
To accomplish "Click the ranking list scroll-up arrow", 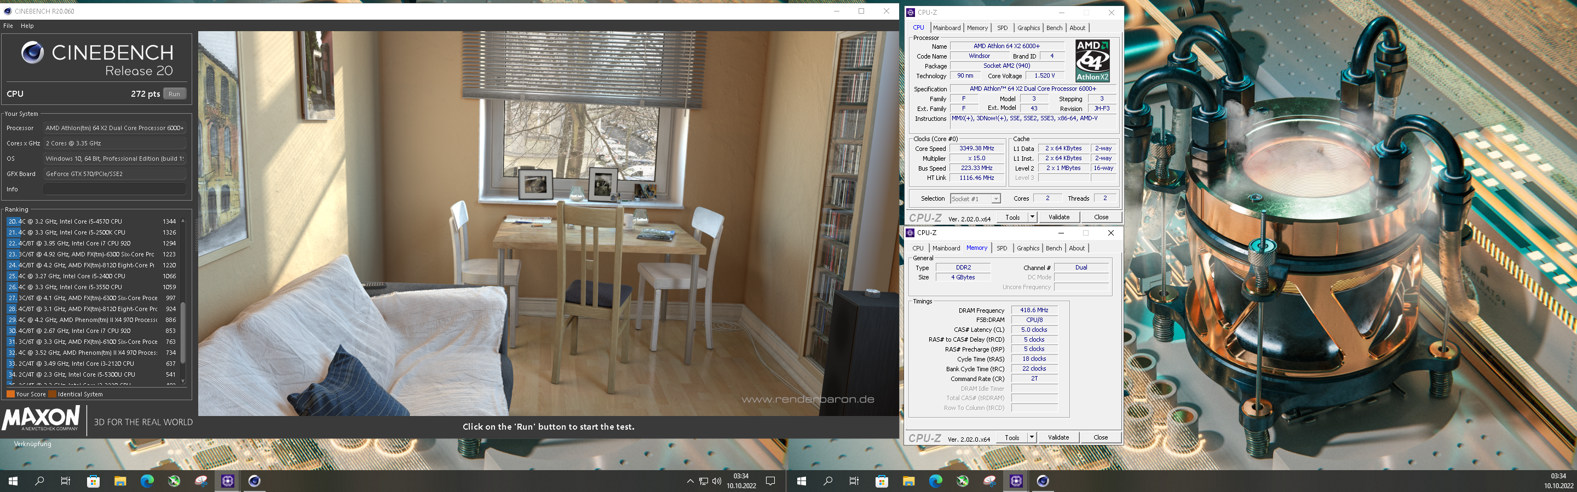I will point(183,221).
